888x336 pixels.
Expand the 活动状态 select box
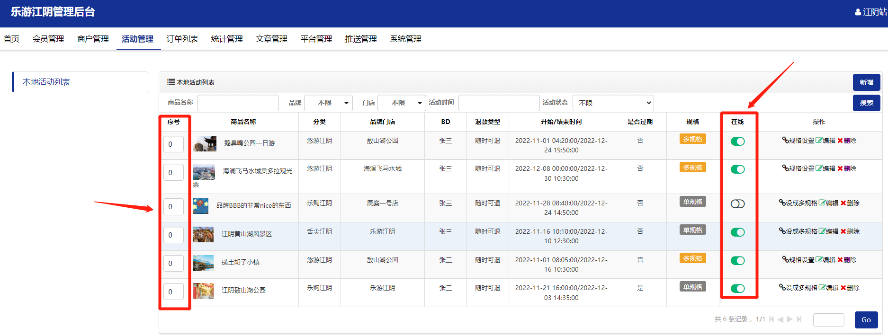click(x=613, y=103)
